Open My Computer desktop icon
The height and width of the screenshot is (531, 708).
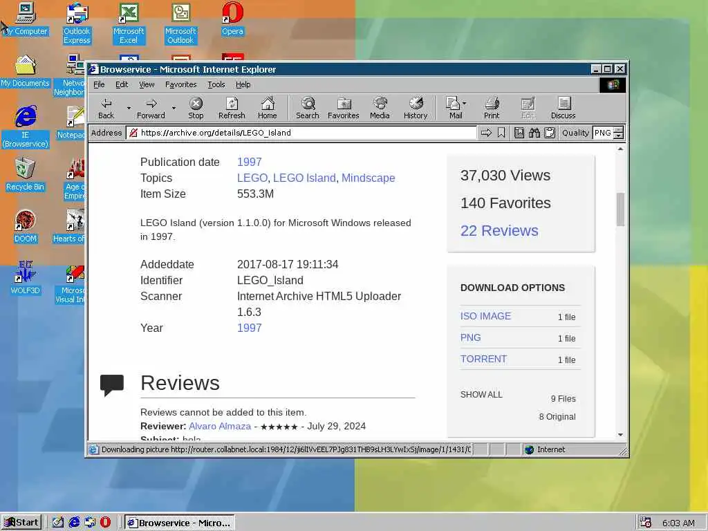[26, 19]
